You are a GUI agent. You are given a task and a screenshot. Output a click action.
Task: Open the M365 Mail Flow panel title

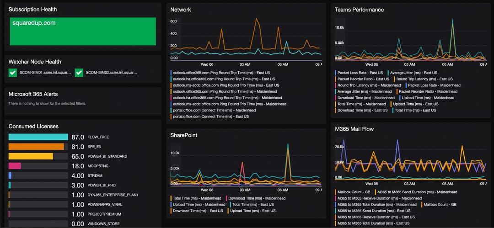click(354, 129)
